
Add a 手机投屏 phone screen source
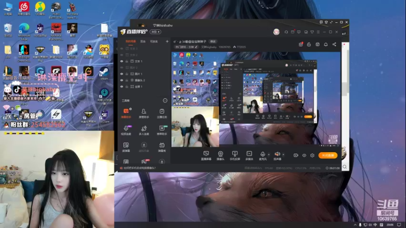235,156
